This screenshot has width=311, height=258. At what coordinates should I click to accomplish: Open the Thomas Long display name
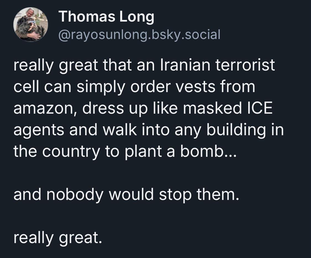(x=106, y=17)
